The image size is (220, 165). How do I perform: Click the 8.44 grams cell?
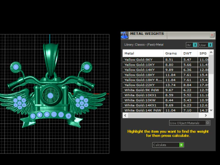pyautogui.click(x=172, y=100)
